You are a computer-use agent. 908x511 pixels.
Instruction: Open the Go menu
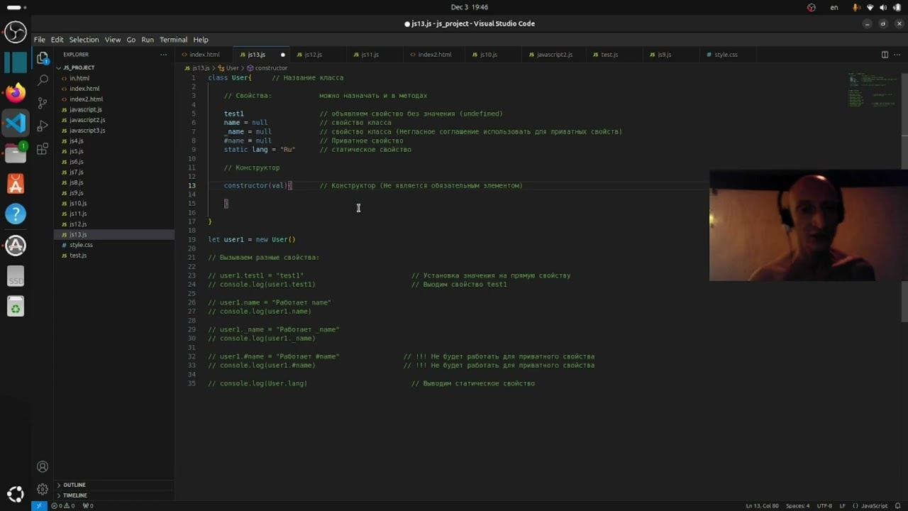[x=131, y=40]
